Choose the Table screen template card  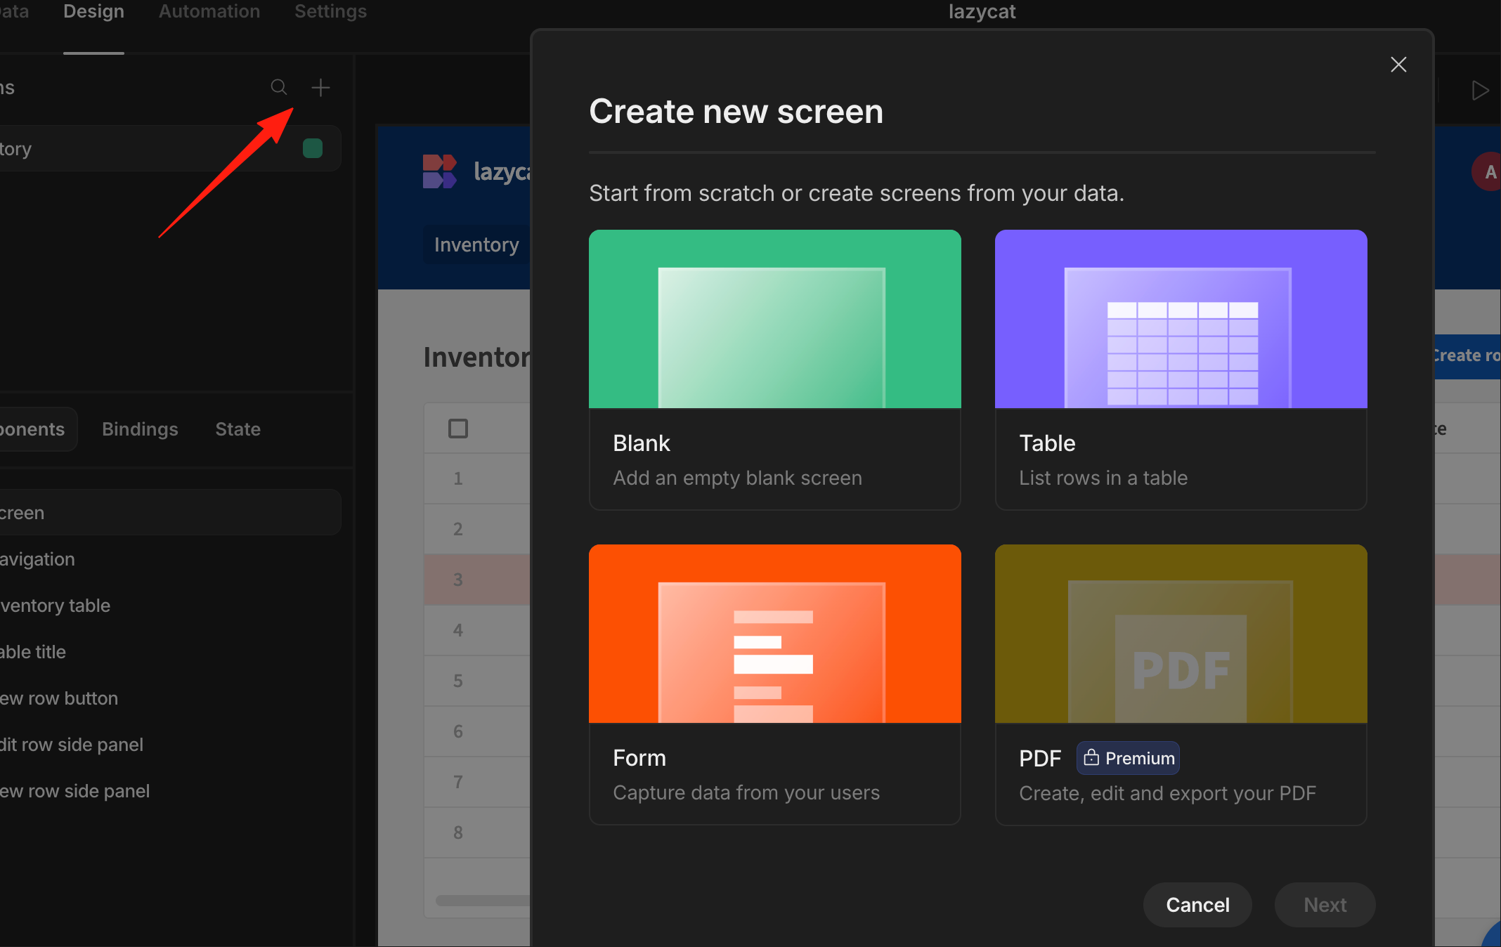[1181, 370]
